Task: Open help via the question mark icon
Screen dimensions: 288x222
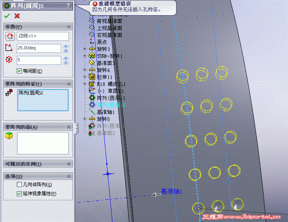Action: point(68,6)
